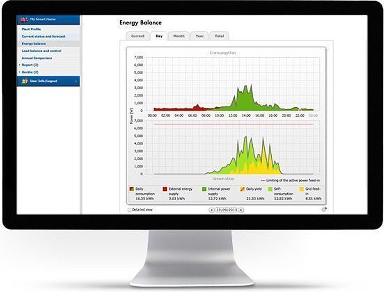Image resolution: width=384 pixels, height=292 pixels.
Task: Enable the Detailed view checkbox
Action: point(129,210)
